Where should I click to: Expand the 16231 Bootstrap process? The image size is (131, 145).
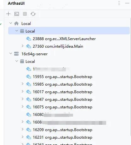tap(22, 137)
